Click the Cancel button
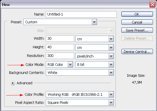157x111 pixels. 137,22
